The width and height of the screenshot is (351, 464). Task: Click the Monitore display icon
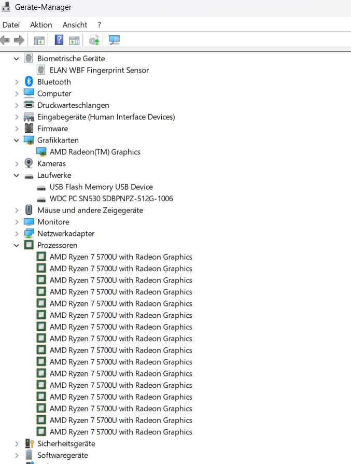[29, 222]
